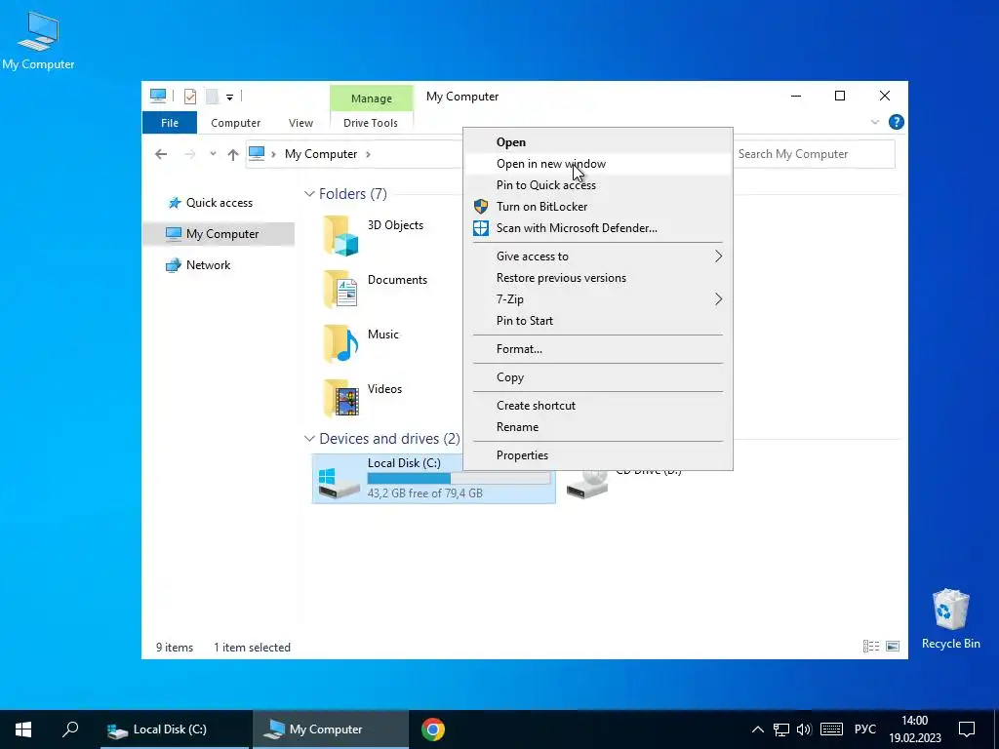Viewport: 999px width, 749px height.
Task: Open the Recycle Bin desktop icon
Action: [950, 618]
